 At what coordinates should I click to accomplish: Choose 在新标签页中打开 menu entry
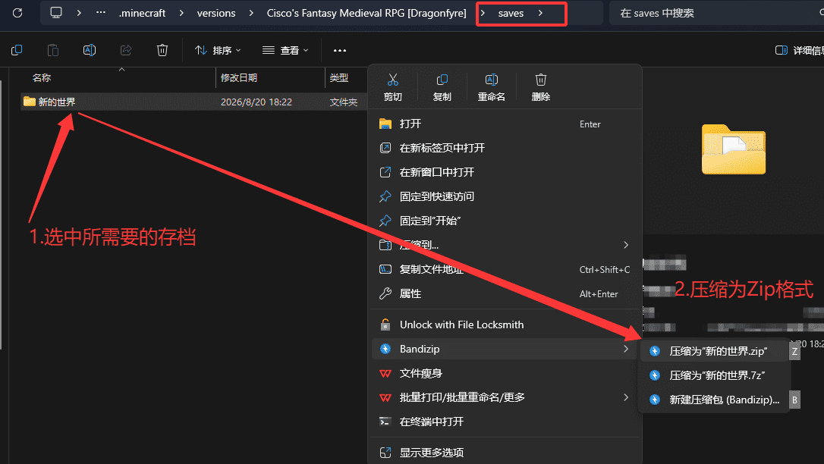coord(505,148)
